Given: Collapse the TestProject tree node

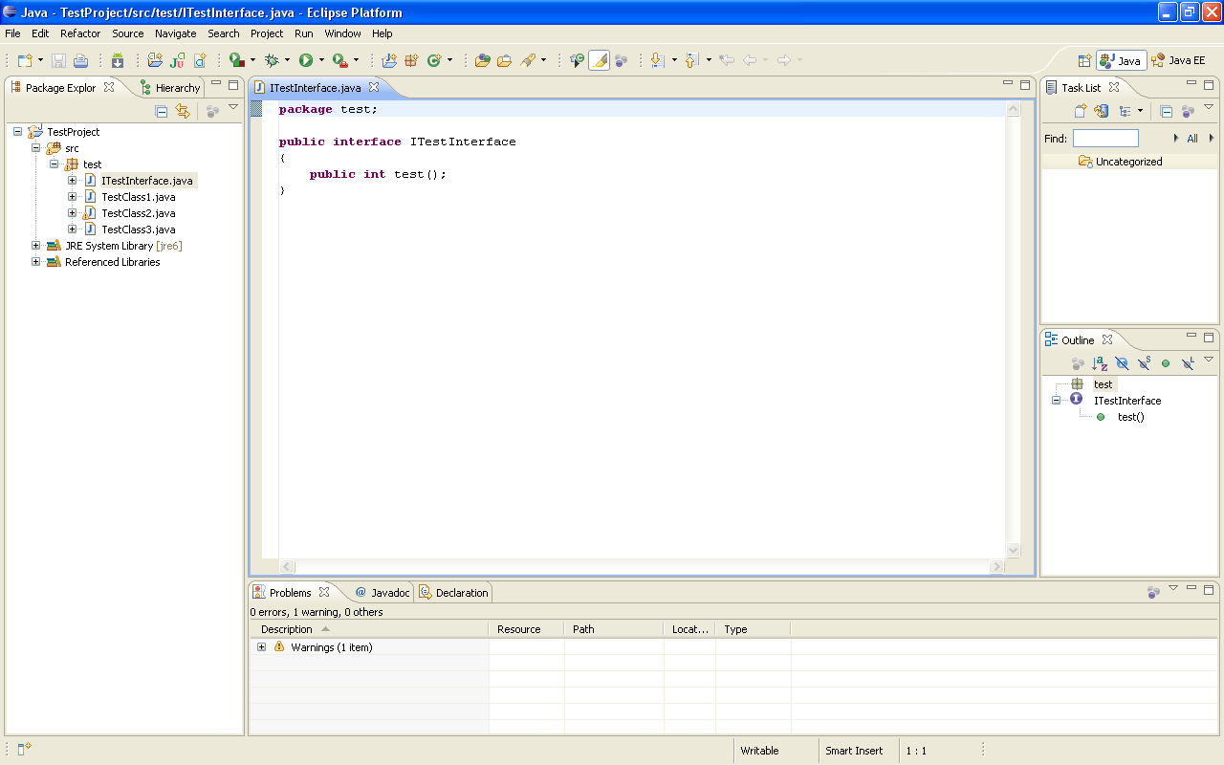Looking at the screenshot, I should point(18,132).
